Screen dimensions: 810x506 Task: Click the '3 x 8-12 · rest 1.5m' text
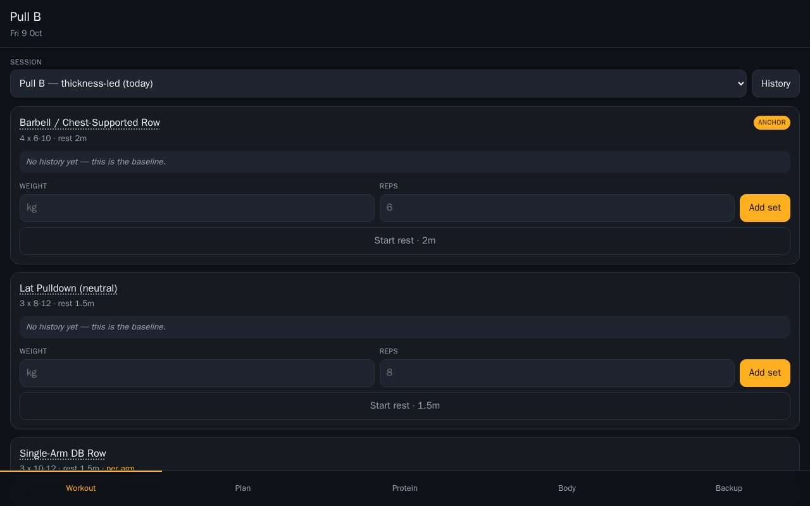point(57,304)
